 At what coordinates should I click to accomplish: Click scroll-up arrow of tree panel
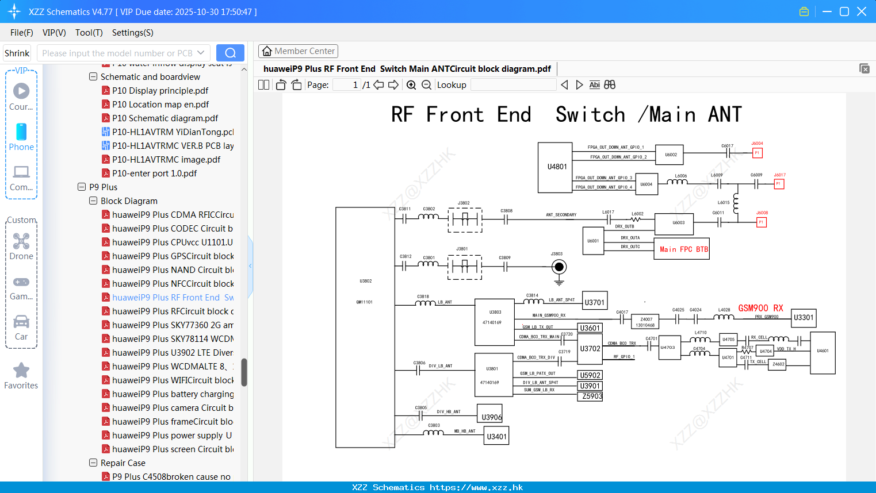(x=244, y=69)
